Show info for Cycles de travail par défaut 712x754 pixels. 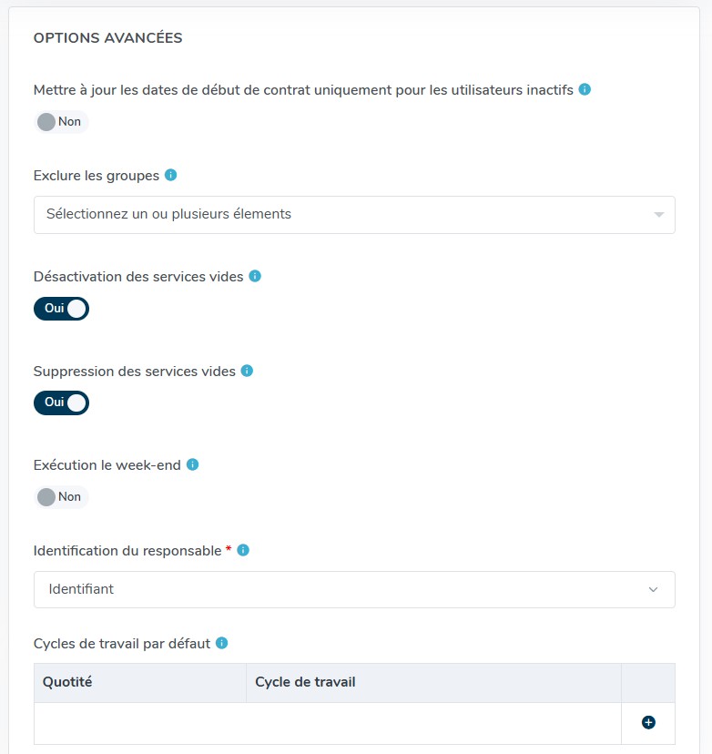coord(222,643)
